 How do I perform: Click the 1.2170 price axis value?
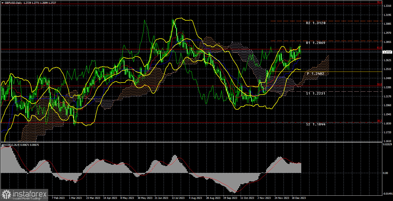coord(387,96)
